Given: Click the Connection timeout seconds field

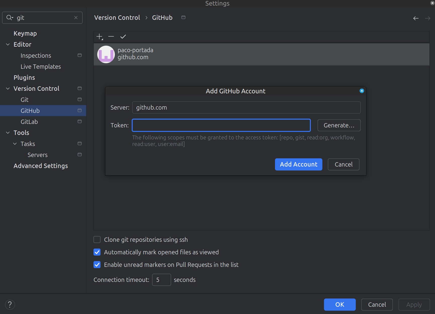Looking at the screenshot, I should click(x=161, y=280).
